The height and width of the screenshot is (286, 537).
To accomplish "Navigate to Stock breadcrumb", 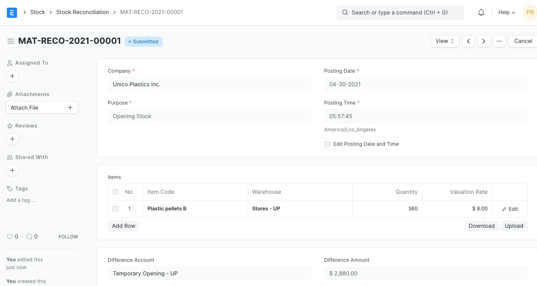I will point(37,12).
